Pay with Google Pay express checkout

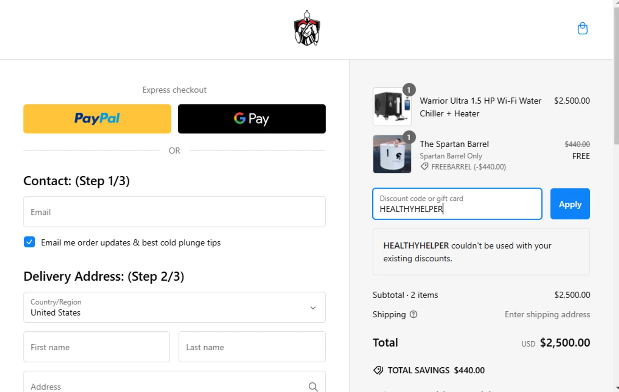click(252, 119)
